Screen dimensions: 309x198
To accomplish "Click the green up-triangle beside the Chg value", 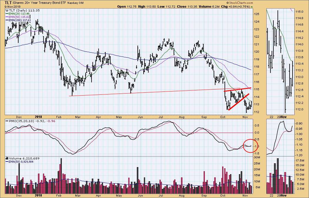I will click(x=252, y=7).
